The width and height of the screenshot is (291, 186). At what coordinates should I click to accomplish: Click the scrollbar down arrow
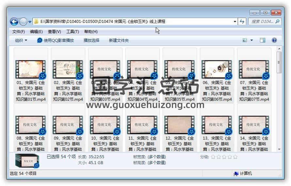(x=279, y=149)
